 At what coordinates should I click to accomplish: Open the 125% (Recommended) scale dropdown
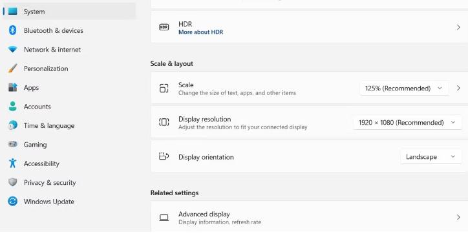(x=404, y=89)
